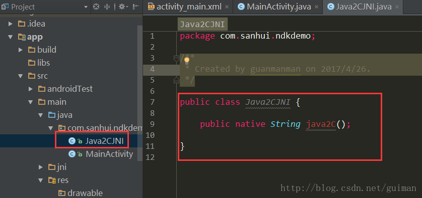
Task: Click the Java2CJNI class icon in tree
Action: pyautogui.click(x=72, y=141)
